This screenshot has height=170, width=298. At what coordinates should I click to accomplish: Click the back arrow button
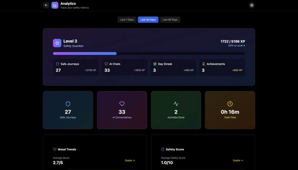pos(46,5)
